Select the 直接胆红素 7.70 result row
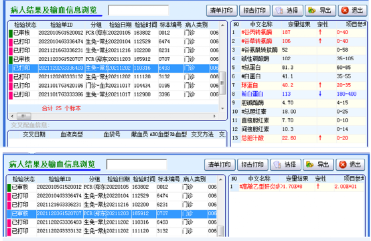Screen dimensions: 371x241 [x=299, y=120]
